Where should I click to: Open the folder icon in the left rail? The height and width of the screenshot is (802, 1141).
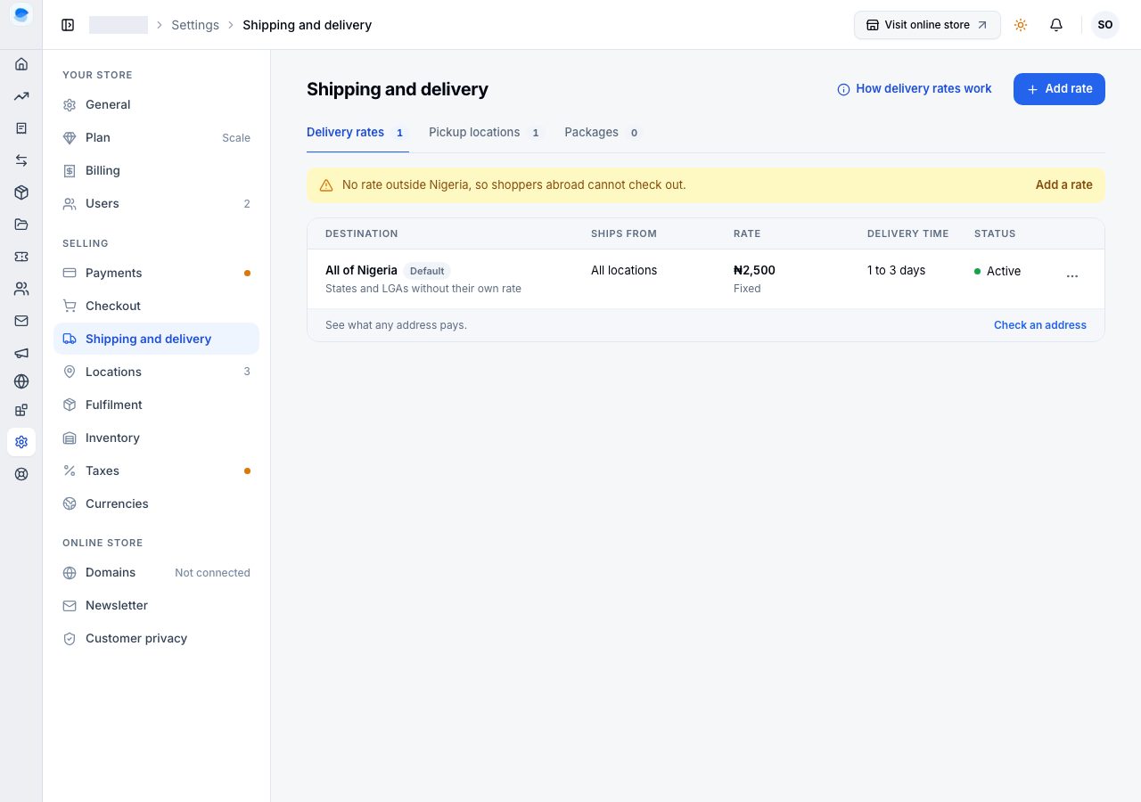tap(21, 225)
